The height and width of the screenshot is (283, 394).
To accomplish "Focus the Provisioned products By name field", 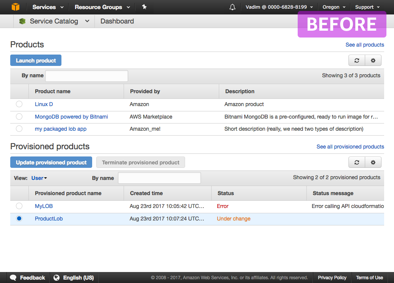I will pyautogui.click(x=159, y=178).
